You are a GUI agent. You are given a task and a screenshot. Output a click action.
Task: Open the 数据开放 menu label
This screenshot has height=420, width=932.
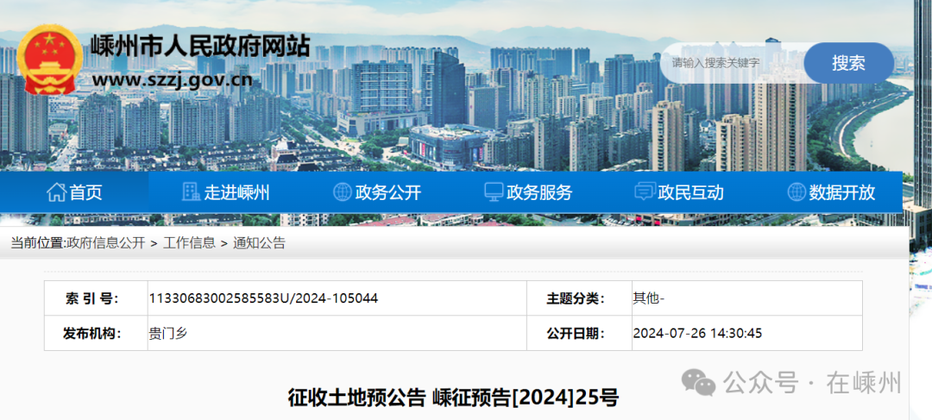[x=842, y=192]
